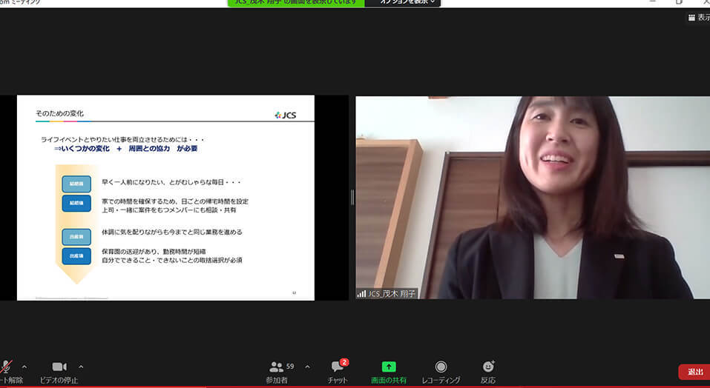Expand participants options arrow
Viewport: 710px width, 388px height.
[x=307, y=366]
